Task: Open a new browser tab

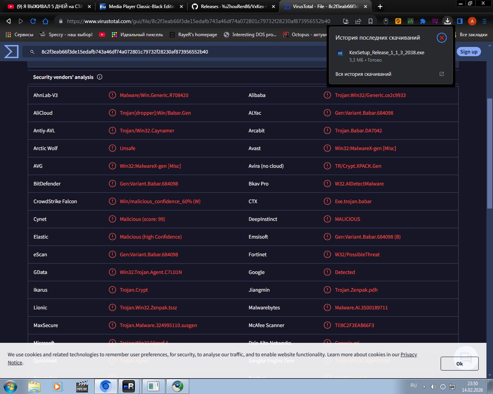Action: pyautogui.click(x=380, y=7)
